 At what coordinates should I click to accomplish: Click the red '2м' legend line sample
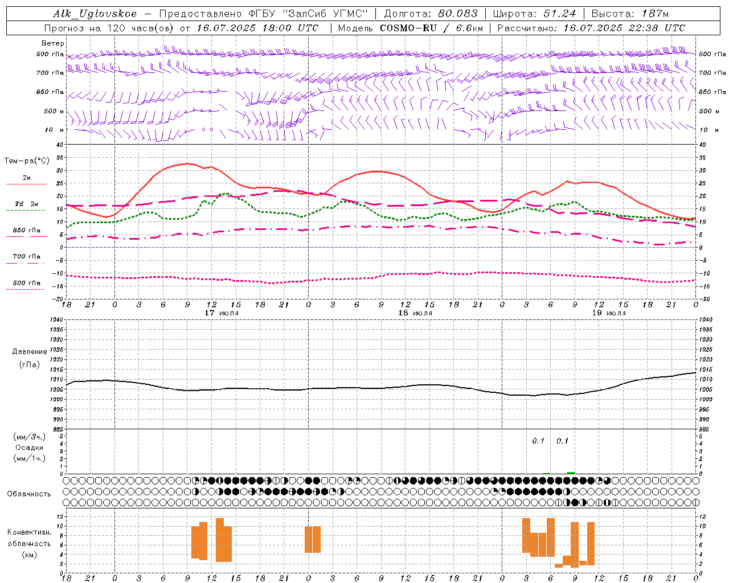pos(26,184)
